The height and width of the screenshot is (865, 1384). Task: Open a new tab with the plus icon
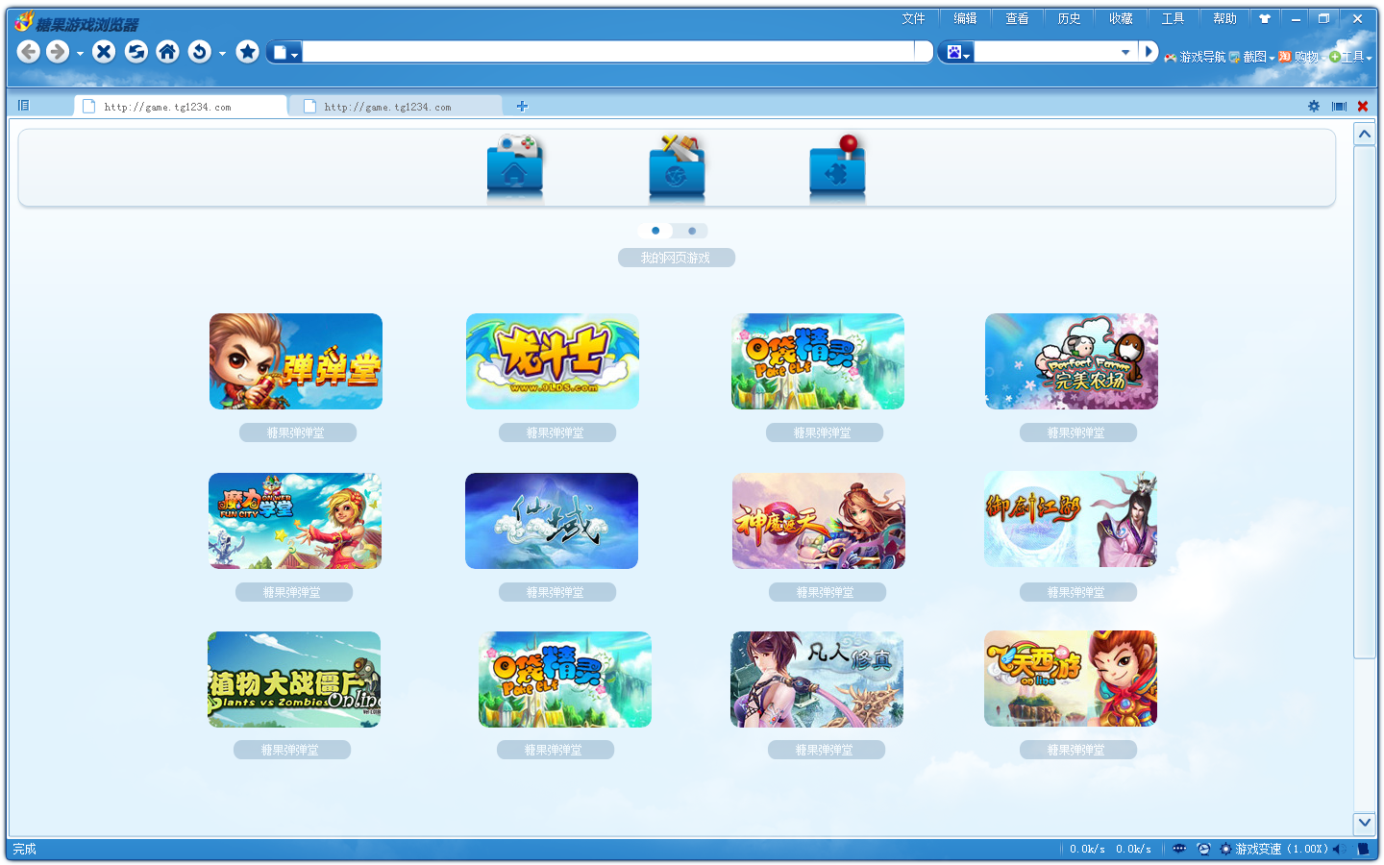point(522,106)
